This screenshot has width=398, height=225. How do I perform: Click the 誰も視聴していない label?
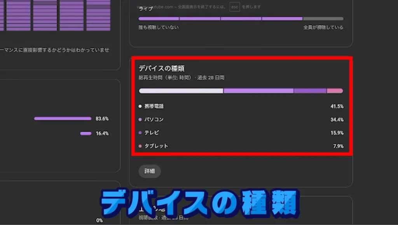pos(159,28)
